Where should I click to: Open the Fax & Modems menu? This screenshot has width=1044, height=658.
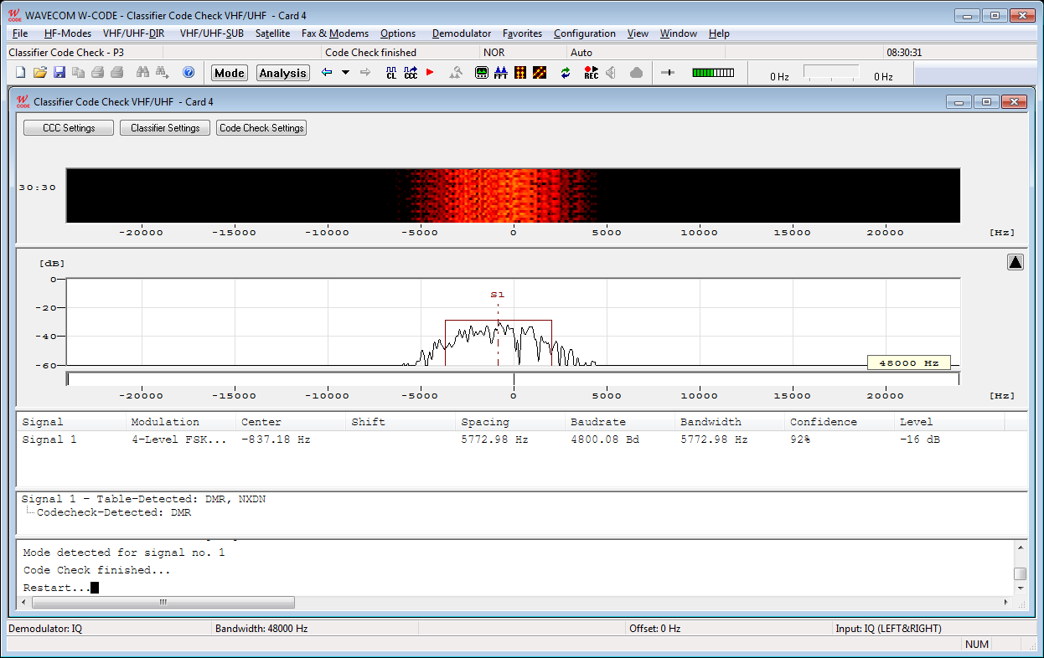335,33
